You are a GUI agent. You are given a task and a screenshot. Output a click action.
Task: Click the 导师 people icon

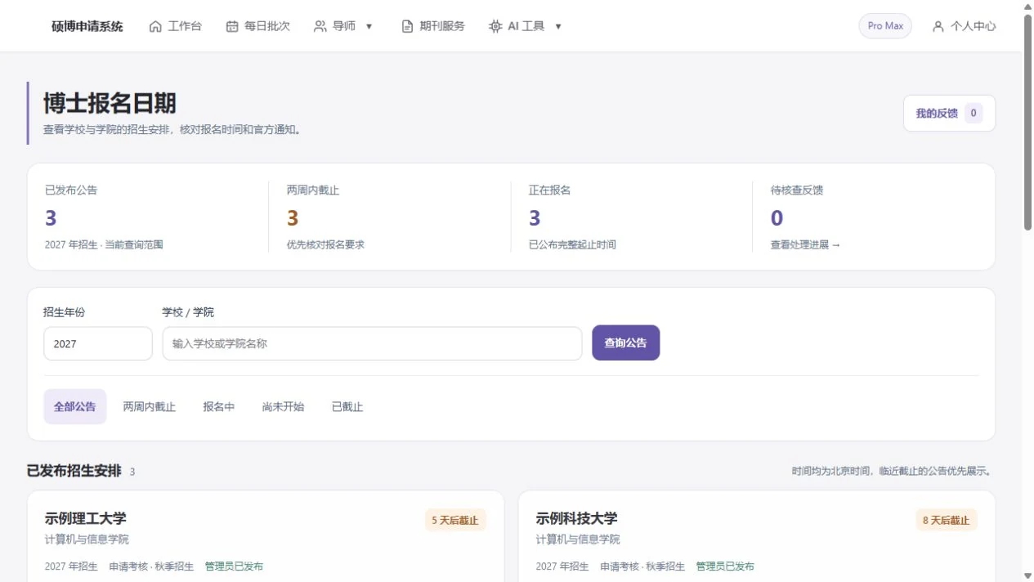pyautogui.click(x=320, y=26)
